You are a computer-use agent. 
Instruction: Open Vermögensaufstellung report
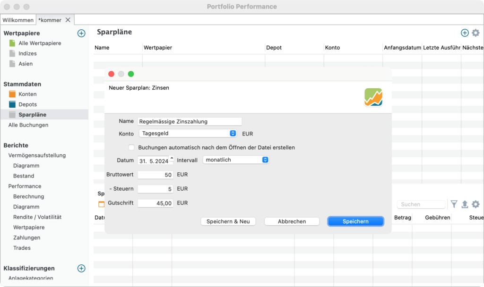[x=37, y=155]
